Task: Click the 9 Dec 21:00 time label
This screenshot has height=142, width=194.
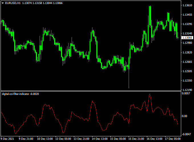Action: pos(26,139)
